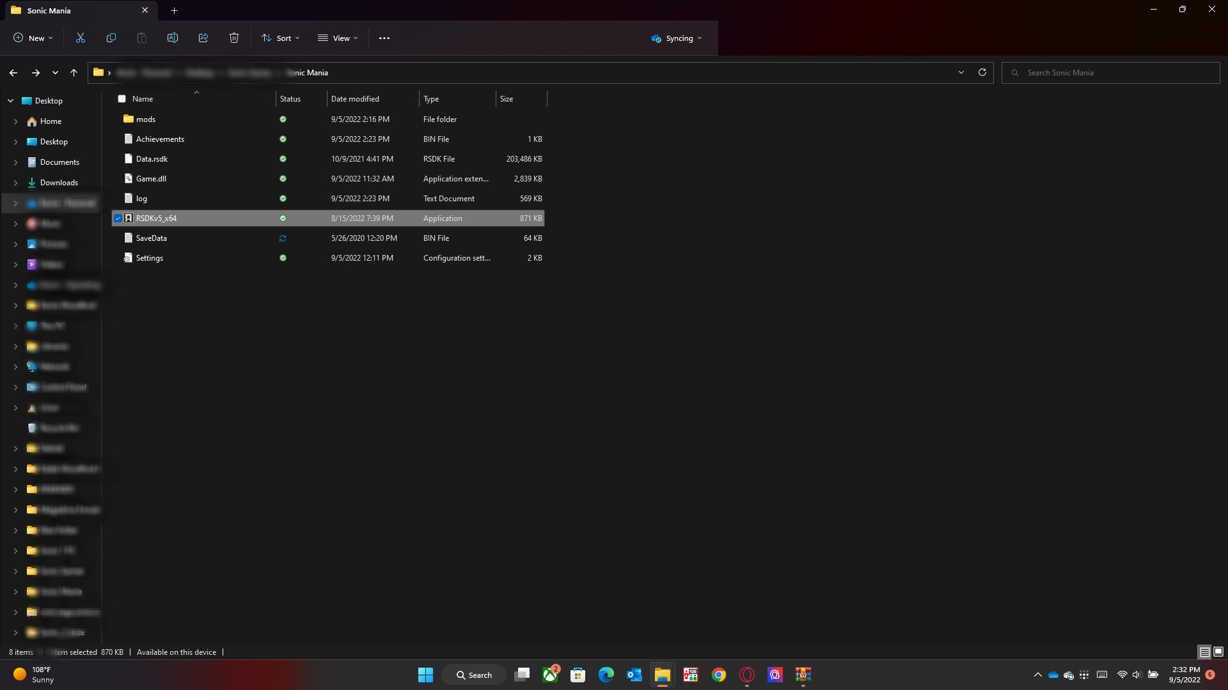Image resolution: width=1228 pixels, height=690 pixels.
Task: Click the Delete trash icon
Action: 234,38
